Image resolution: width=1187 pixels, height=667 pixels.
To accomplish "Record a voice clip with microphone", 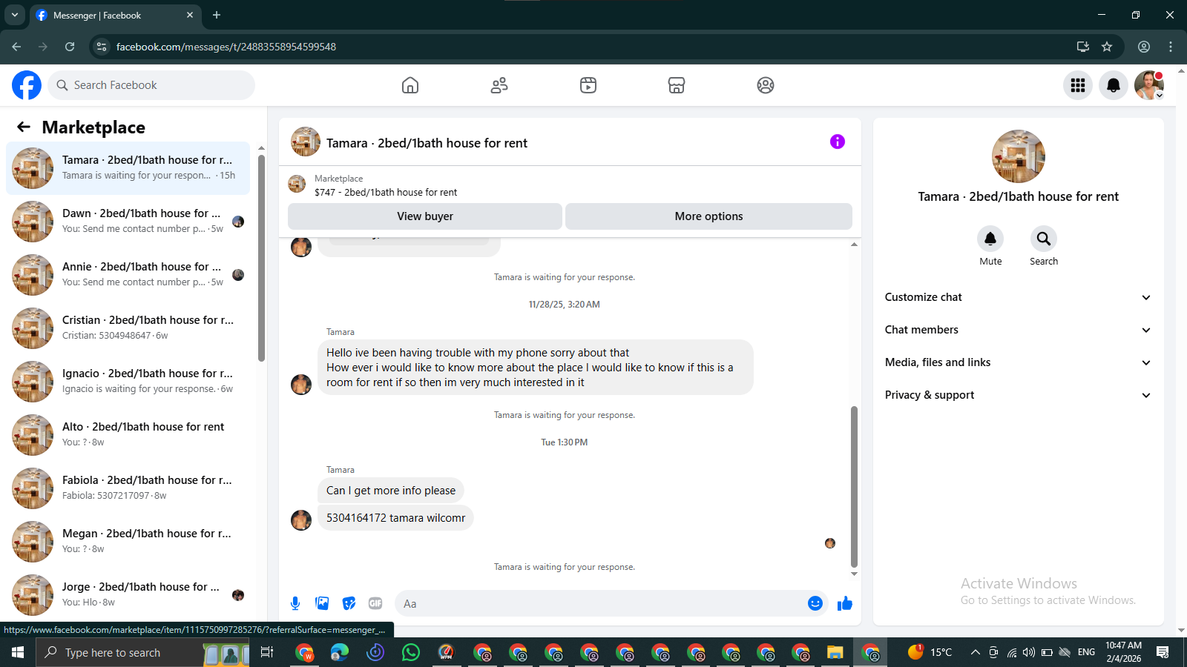I will pyautogui.click(x=295, y=603).
